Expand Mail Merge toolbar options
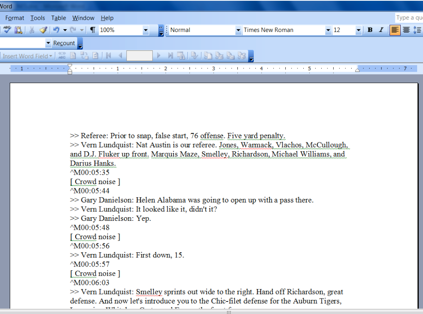The image size is (423, 314). tap(251, 56)
